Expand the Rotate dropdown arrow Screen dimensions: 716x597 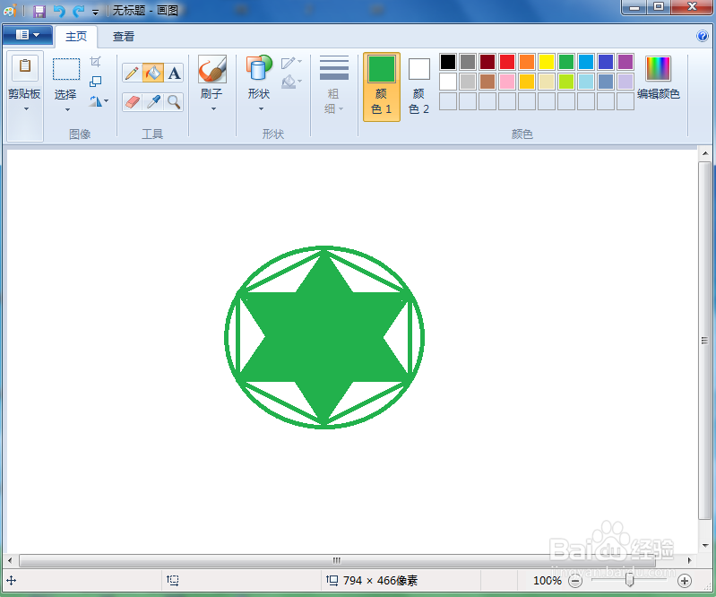[x=107, y=101]
